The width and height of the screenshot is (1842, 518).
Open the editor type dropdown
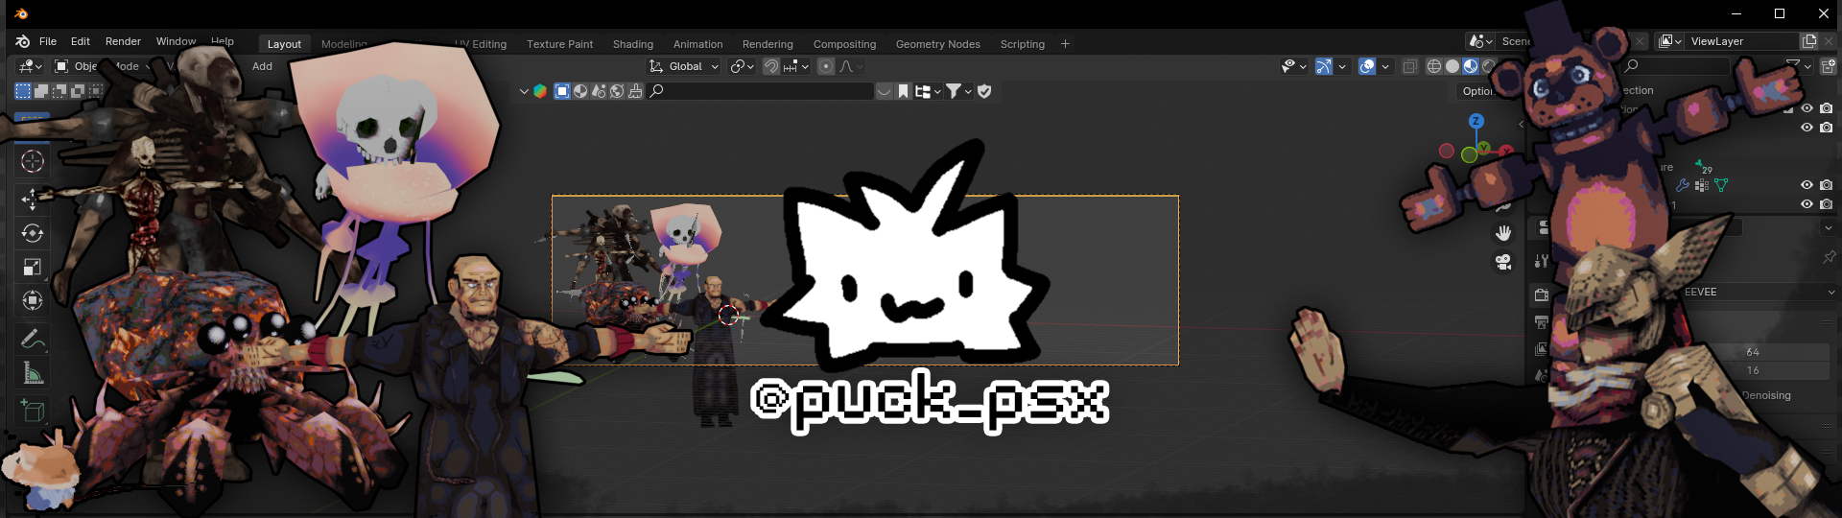(30, 66)
